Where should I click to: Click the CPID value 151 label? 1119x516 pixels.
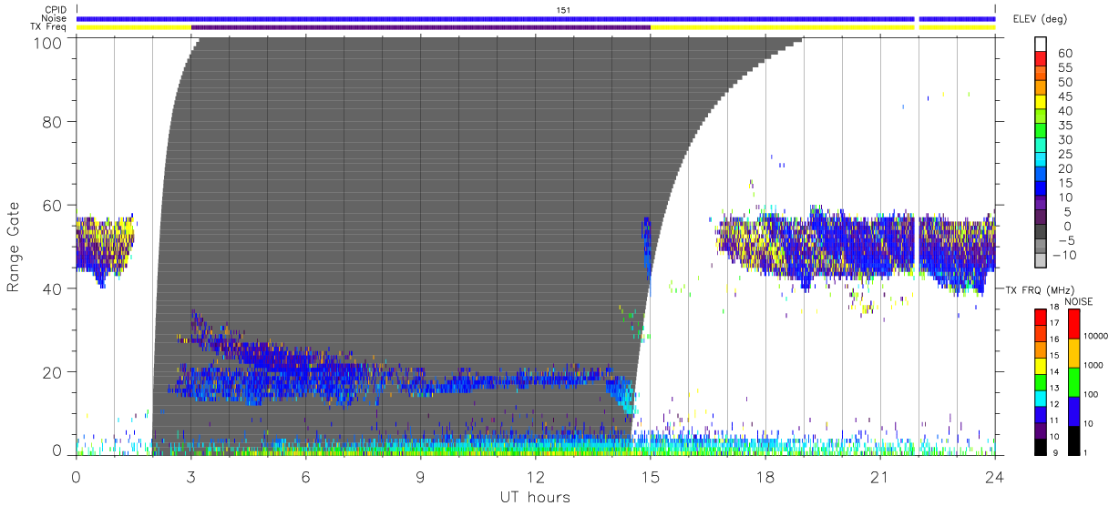pos(563,10)
